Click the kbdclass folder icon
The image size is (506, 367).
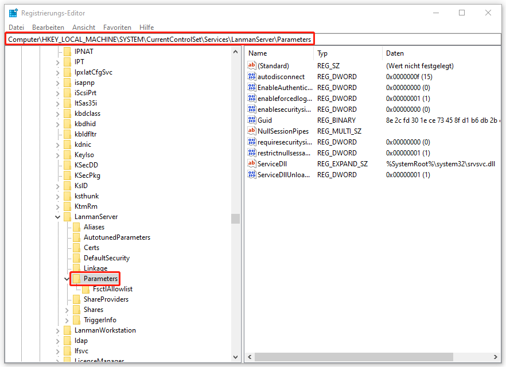68,114
